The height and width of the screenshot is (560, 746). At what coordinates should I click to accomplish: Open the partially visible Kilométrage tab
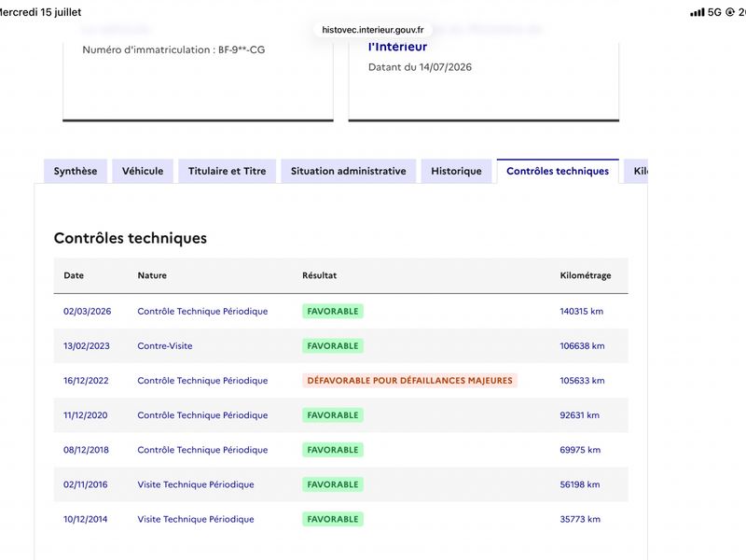[637, 171]
